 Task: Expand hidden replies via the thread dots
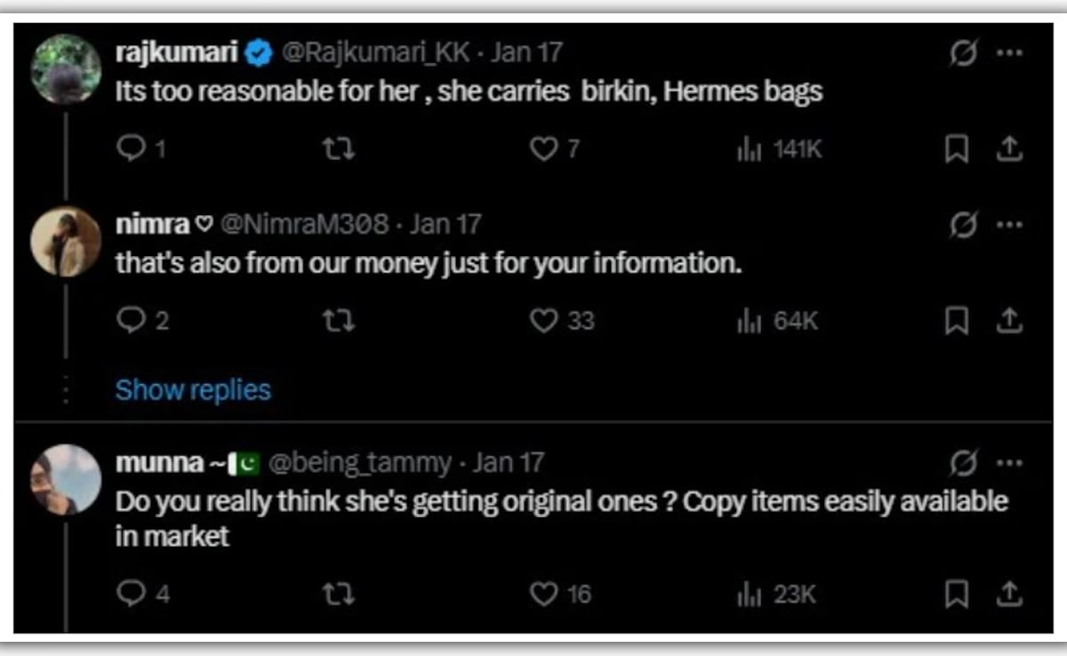[66, 388]
